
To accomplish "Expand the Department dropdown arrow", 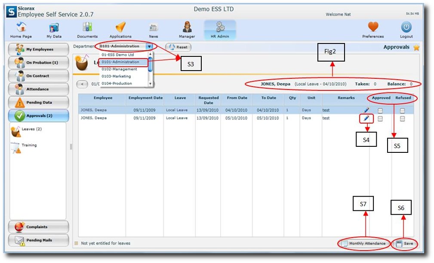I will point(149,46).
